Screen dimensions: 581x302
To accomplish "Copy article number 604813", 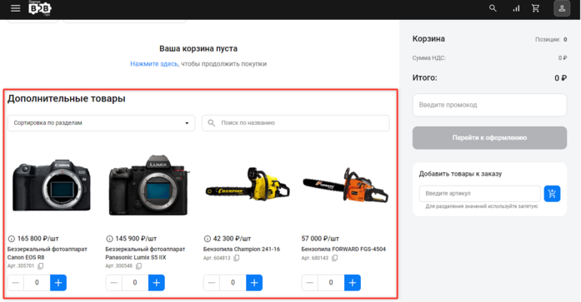I will coord(237,258).
